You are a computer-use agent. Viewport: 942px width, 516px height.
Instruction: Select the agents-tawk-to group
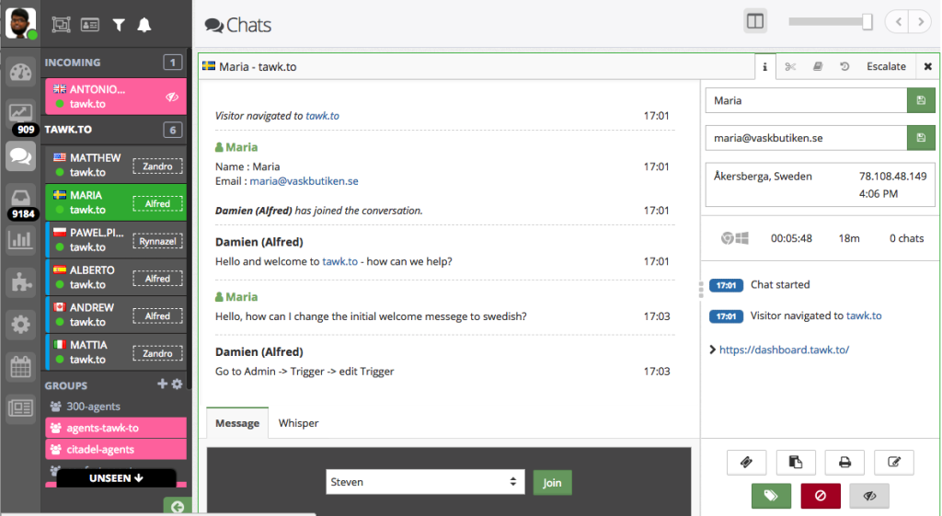116,428
